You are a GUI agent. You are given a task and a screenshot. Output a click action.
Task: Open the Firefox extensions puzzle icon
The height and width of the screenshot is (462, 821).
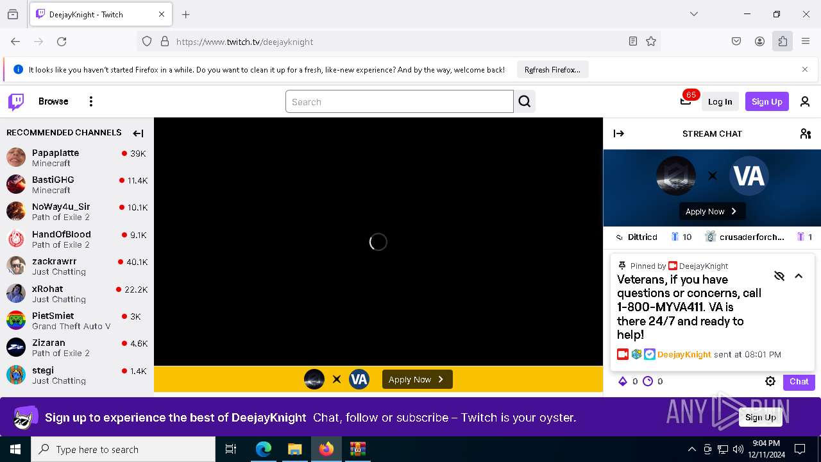pyautogui.click(x=783, y=41)
